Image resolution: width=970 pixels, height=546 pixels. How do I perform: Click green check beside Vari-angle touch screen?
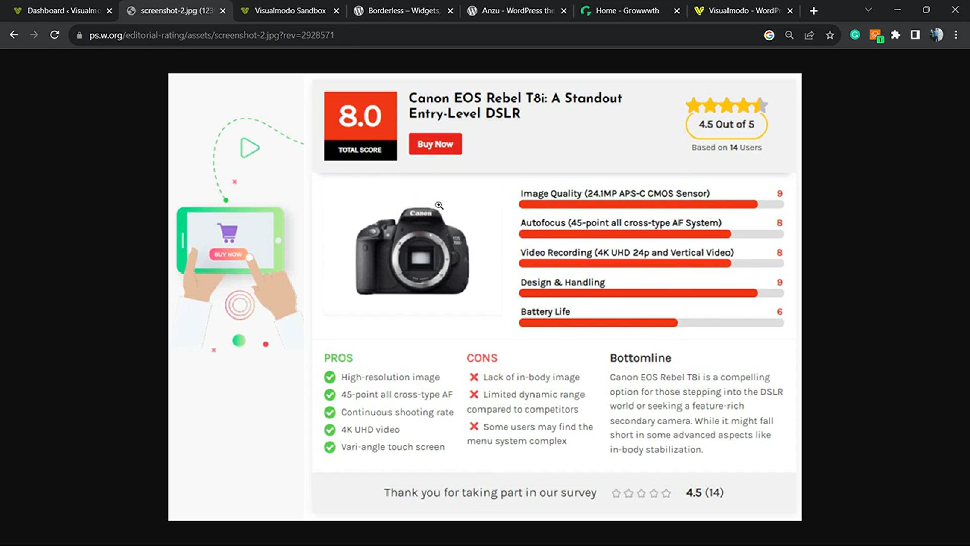point(330,447)
